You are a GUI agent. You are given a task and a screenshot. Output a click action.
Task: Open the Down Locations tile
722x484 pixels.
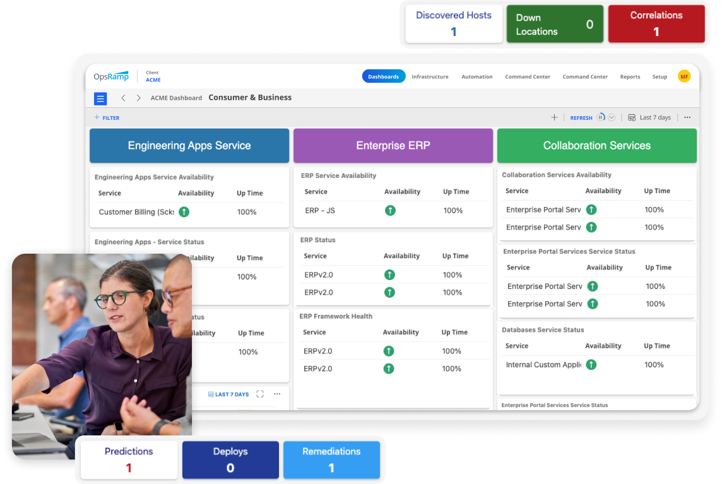[x=555, y=24]
